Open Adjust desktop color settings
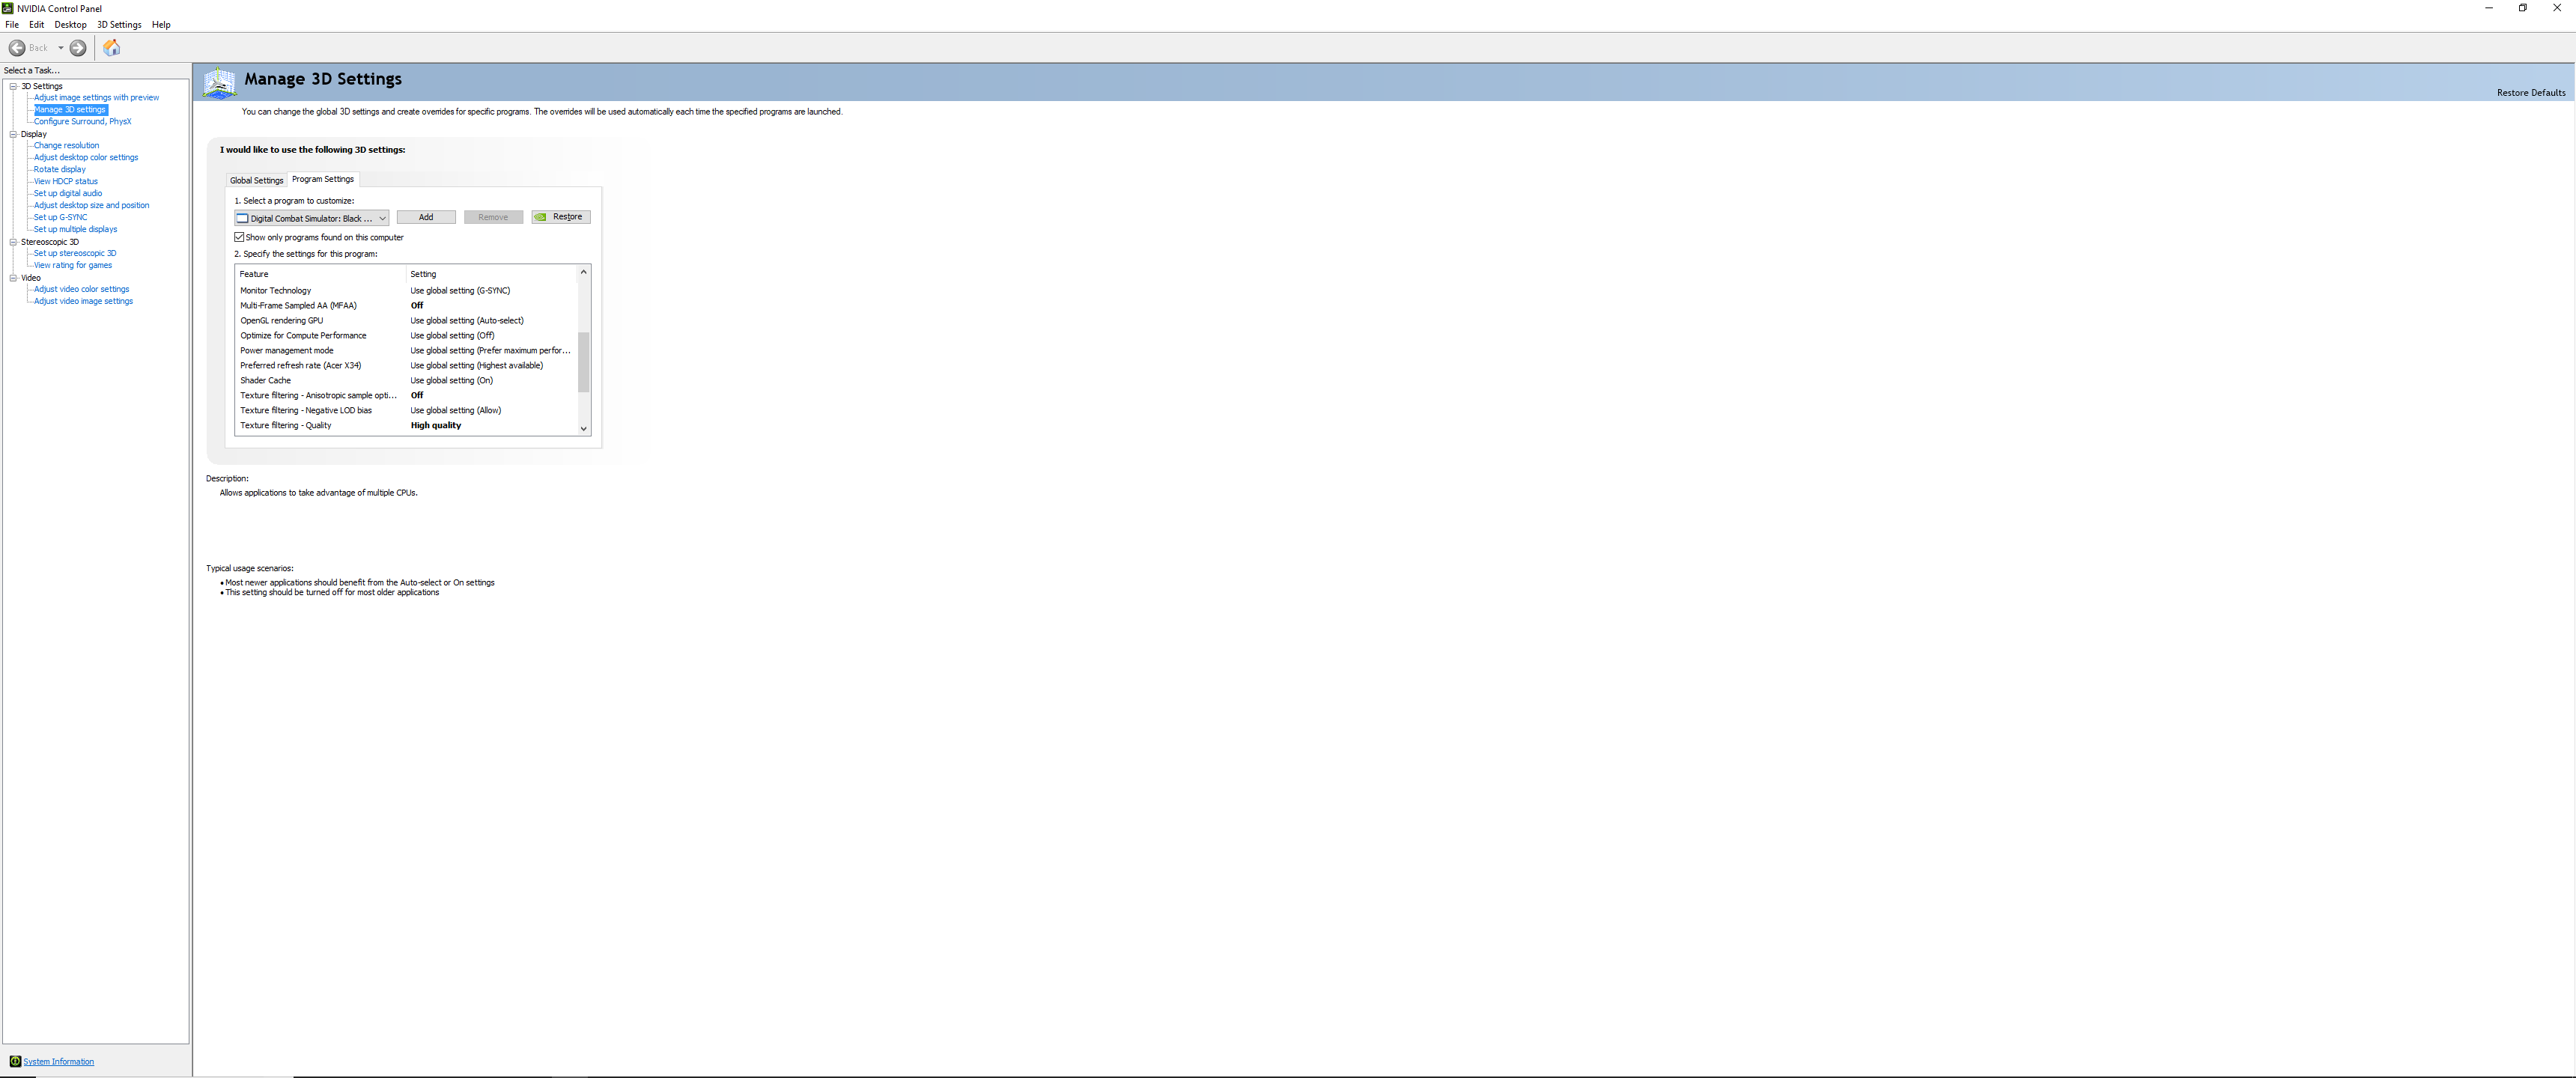 point(86,158)
